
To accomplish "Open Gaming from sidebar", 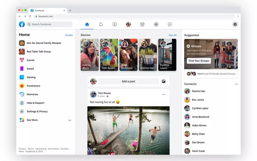I will [x=31, y=77].
